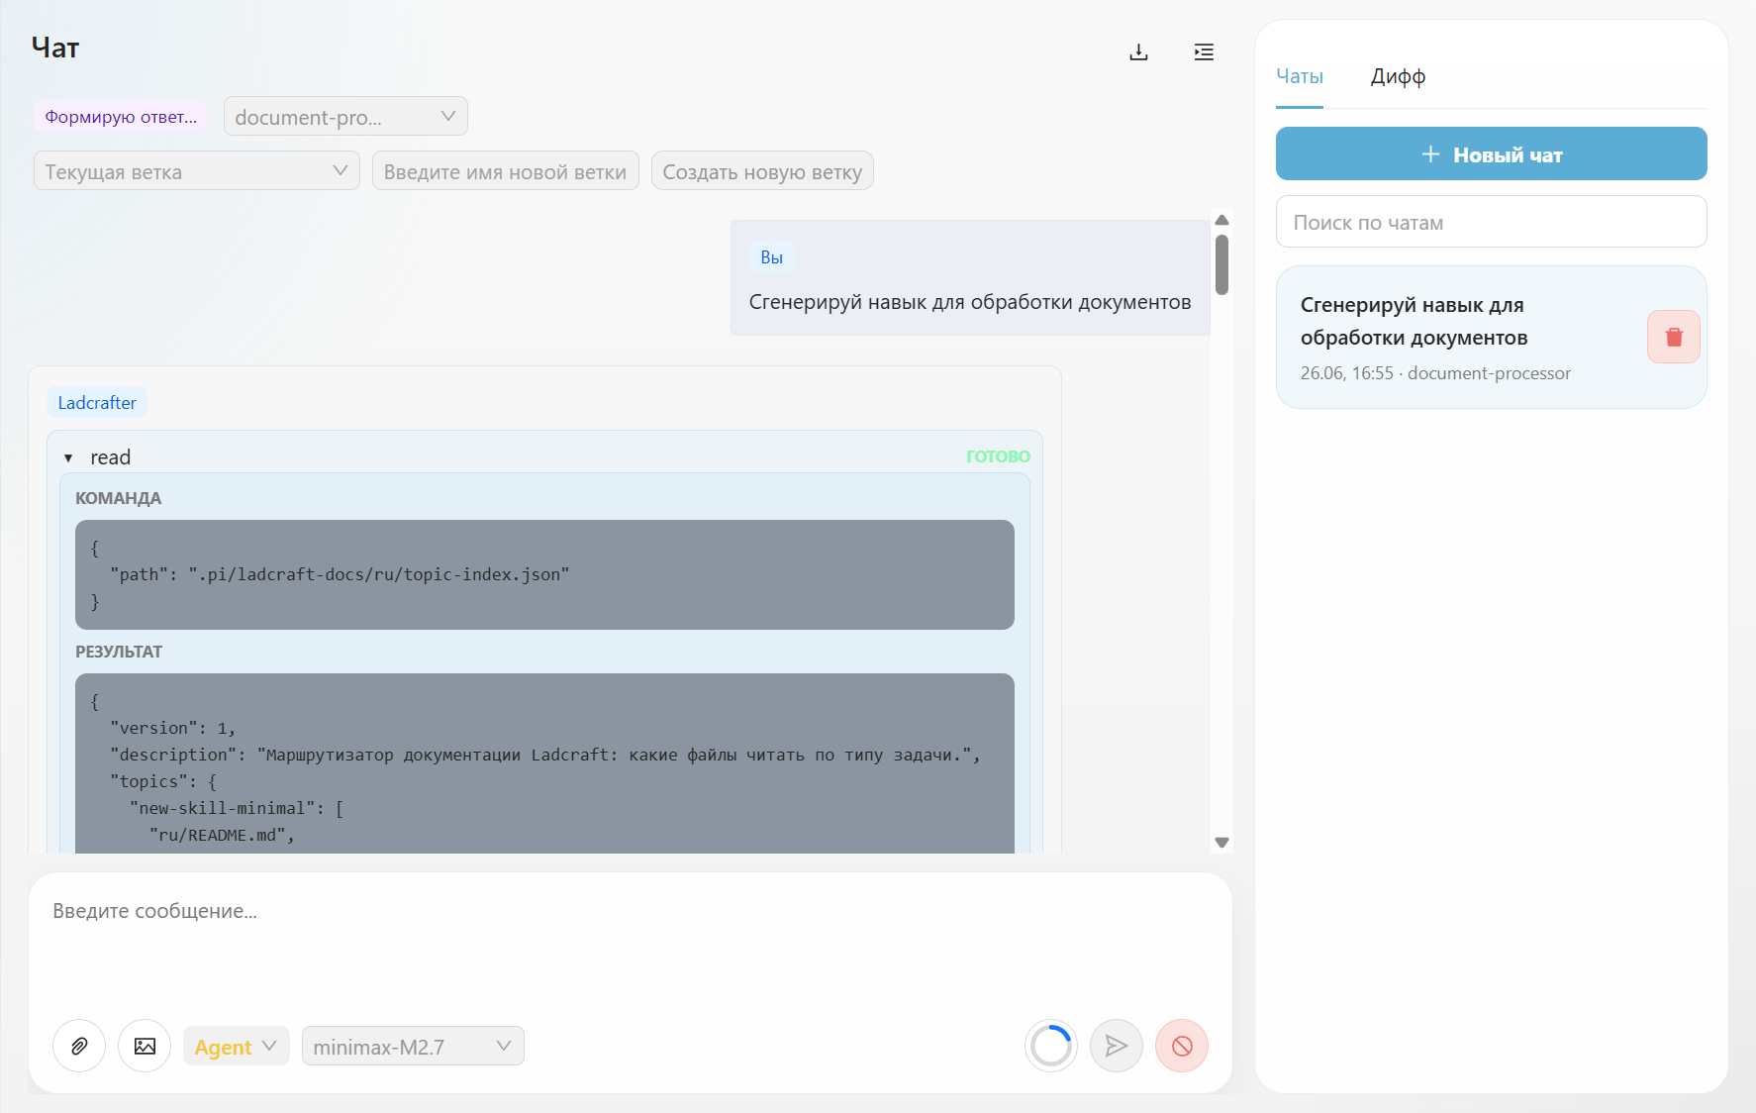Click the Формирую ответ... status badge
The width and height of the screenshot is (1756, 1113).
click(121, 117)
